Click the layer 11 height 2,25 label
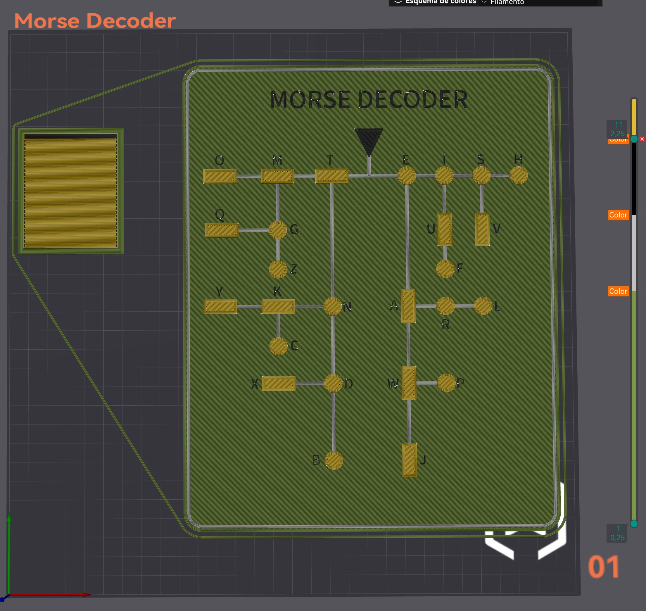Viewport: 646px width, 611px height. pyautogui.click(x=617, y=129)
